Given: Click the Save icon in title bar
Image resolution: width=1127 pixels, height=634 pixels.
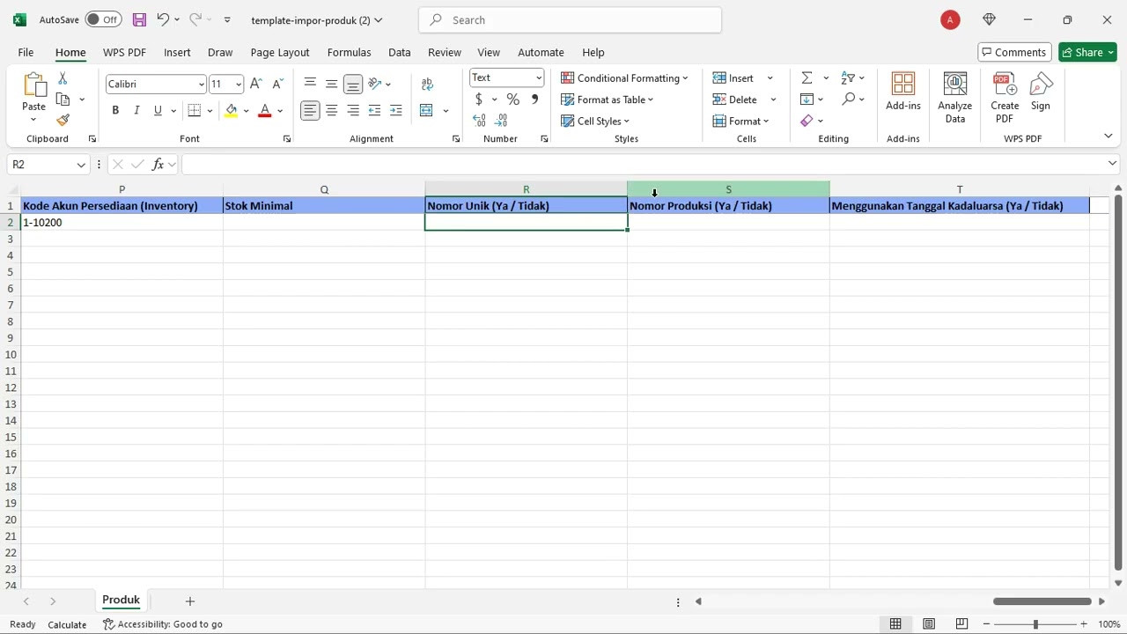Looking at the screenshot, I should point(139,19).
